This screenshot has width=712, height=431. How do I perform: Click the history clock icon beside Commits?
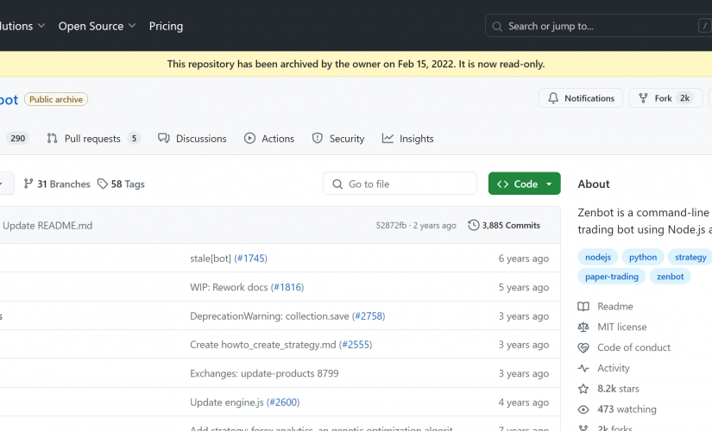coord(474,225)
